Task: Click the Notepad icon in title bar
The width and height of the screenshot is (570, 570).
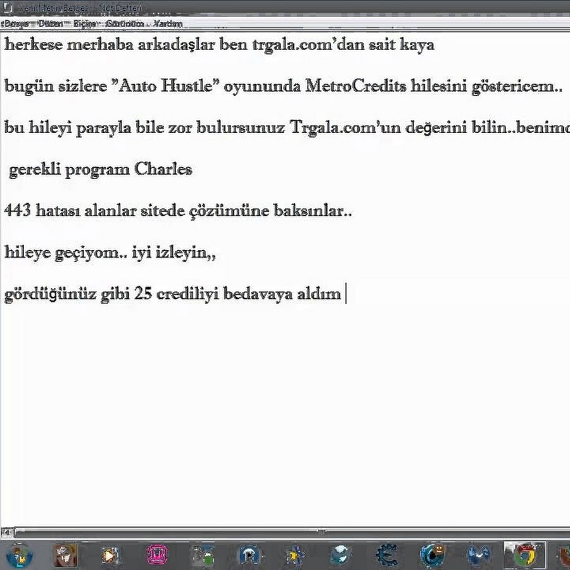Action: [8, 8]
